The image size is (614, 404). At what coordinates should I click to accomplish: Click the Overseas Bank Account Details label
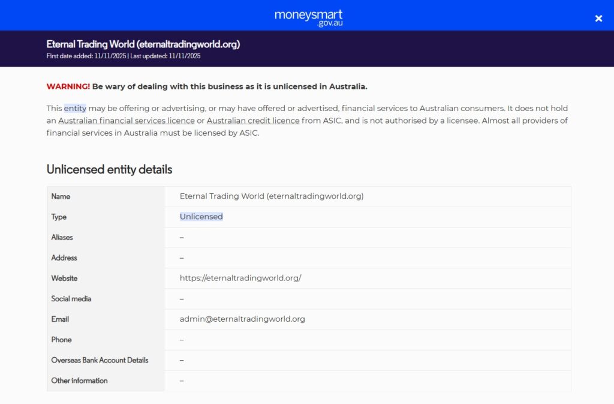click(100, 360)
